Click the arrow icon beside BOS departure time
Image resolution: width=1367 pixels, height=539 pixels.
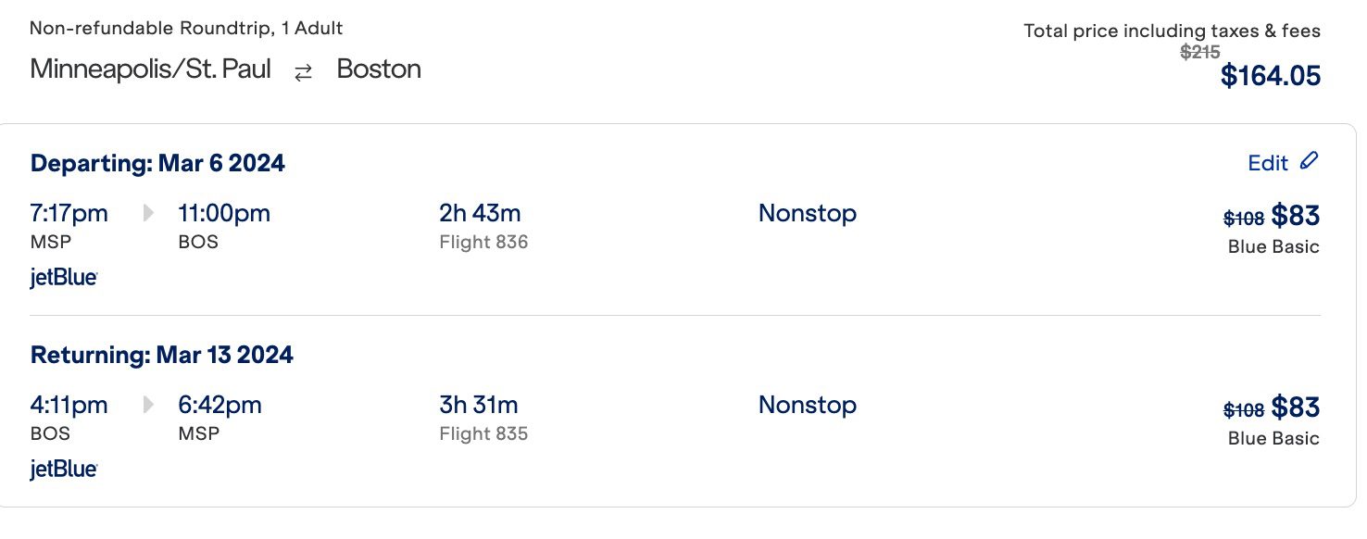click(x=145, y=405)
